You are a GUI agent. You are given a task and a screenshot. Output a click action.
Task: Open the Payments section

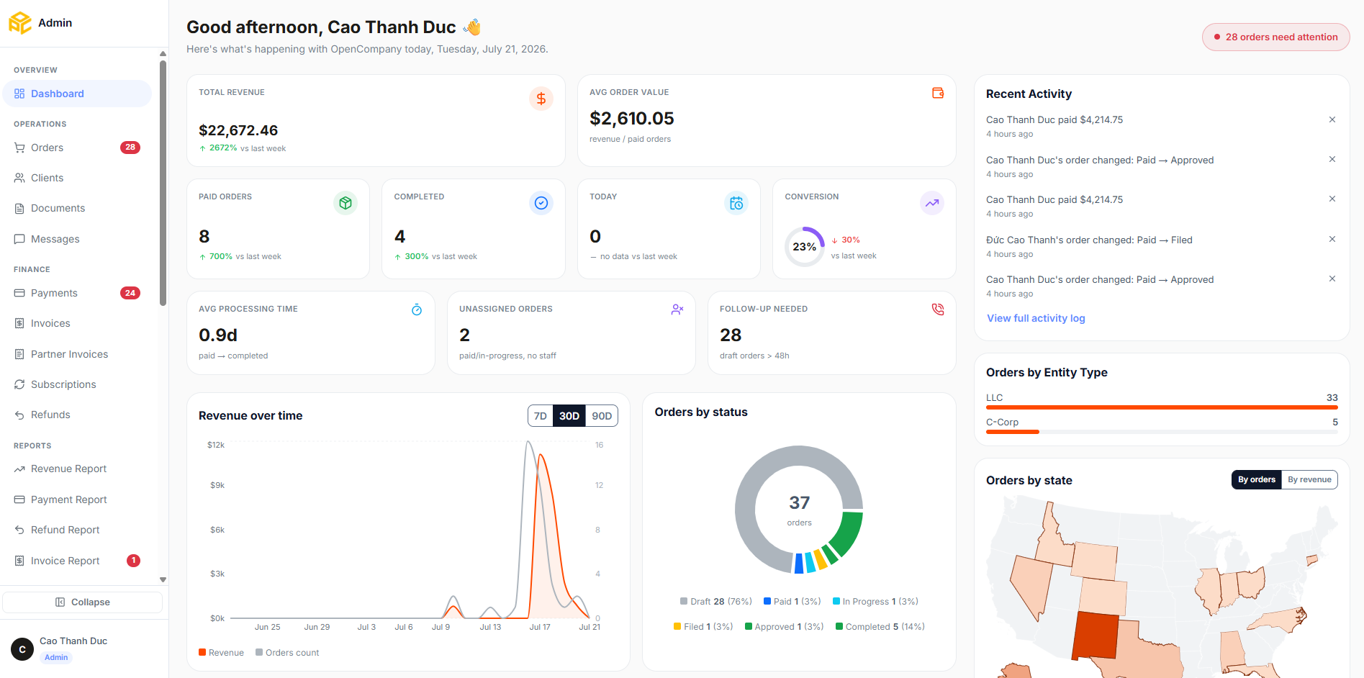click(x=77, y=293)
